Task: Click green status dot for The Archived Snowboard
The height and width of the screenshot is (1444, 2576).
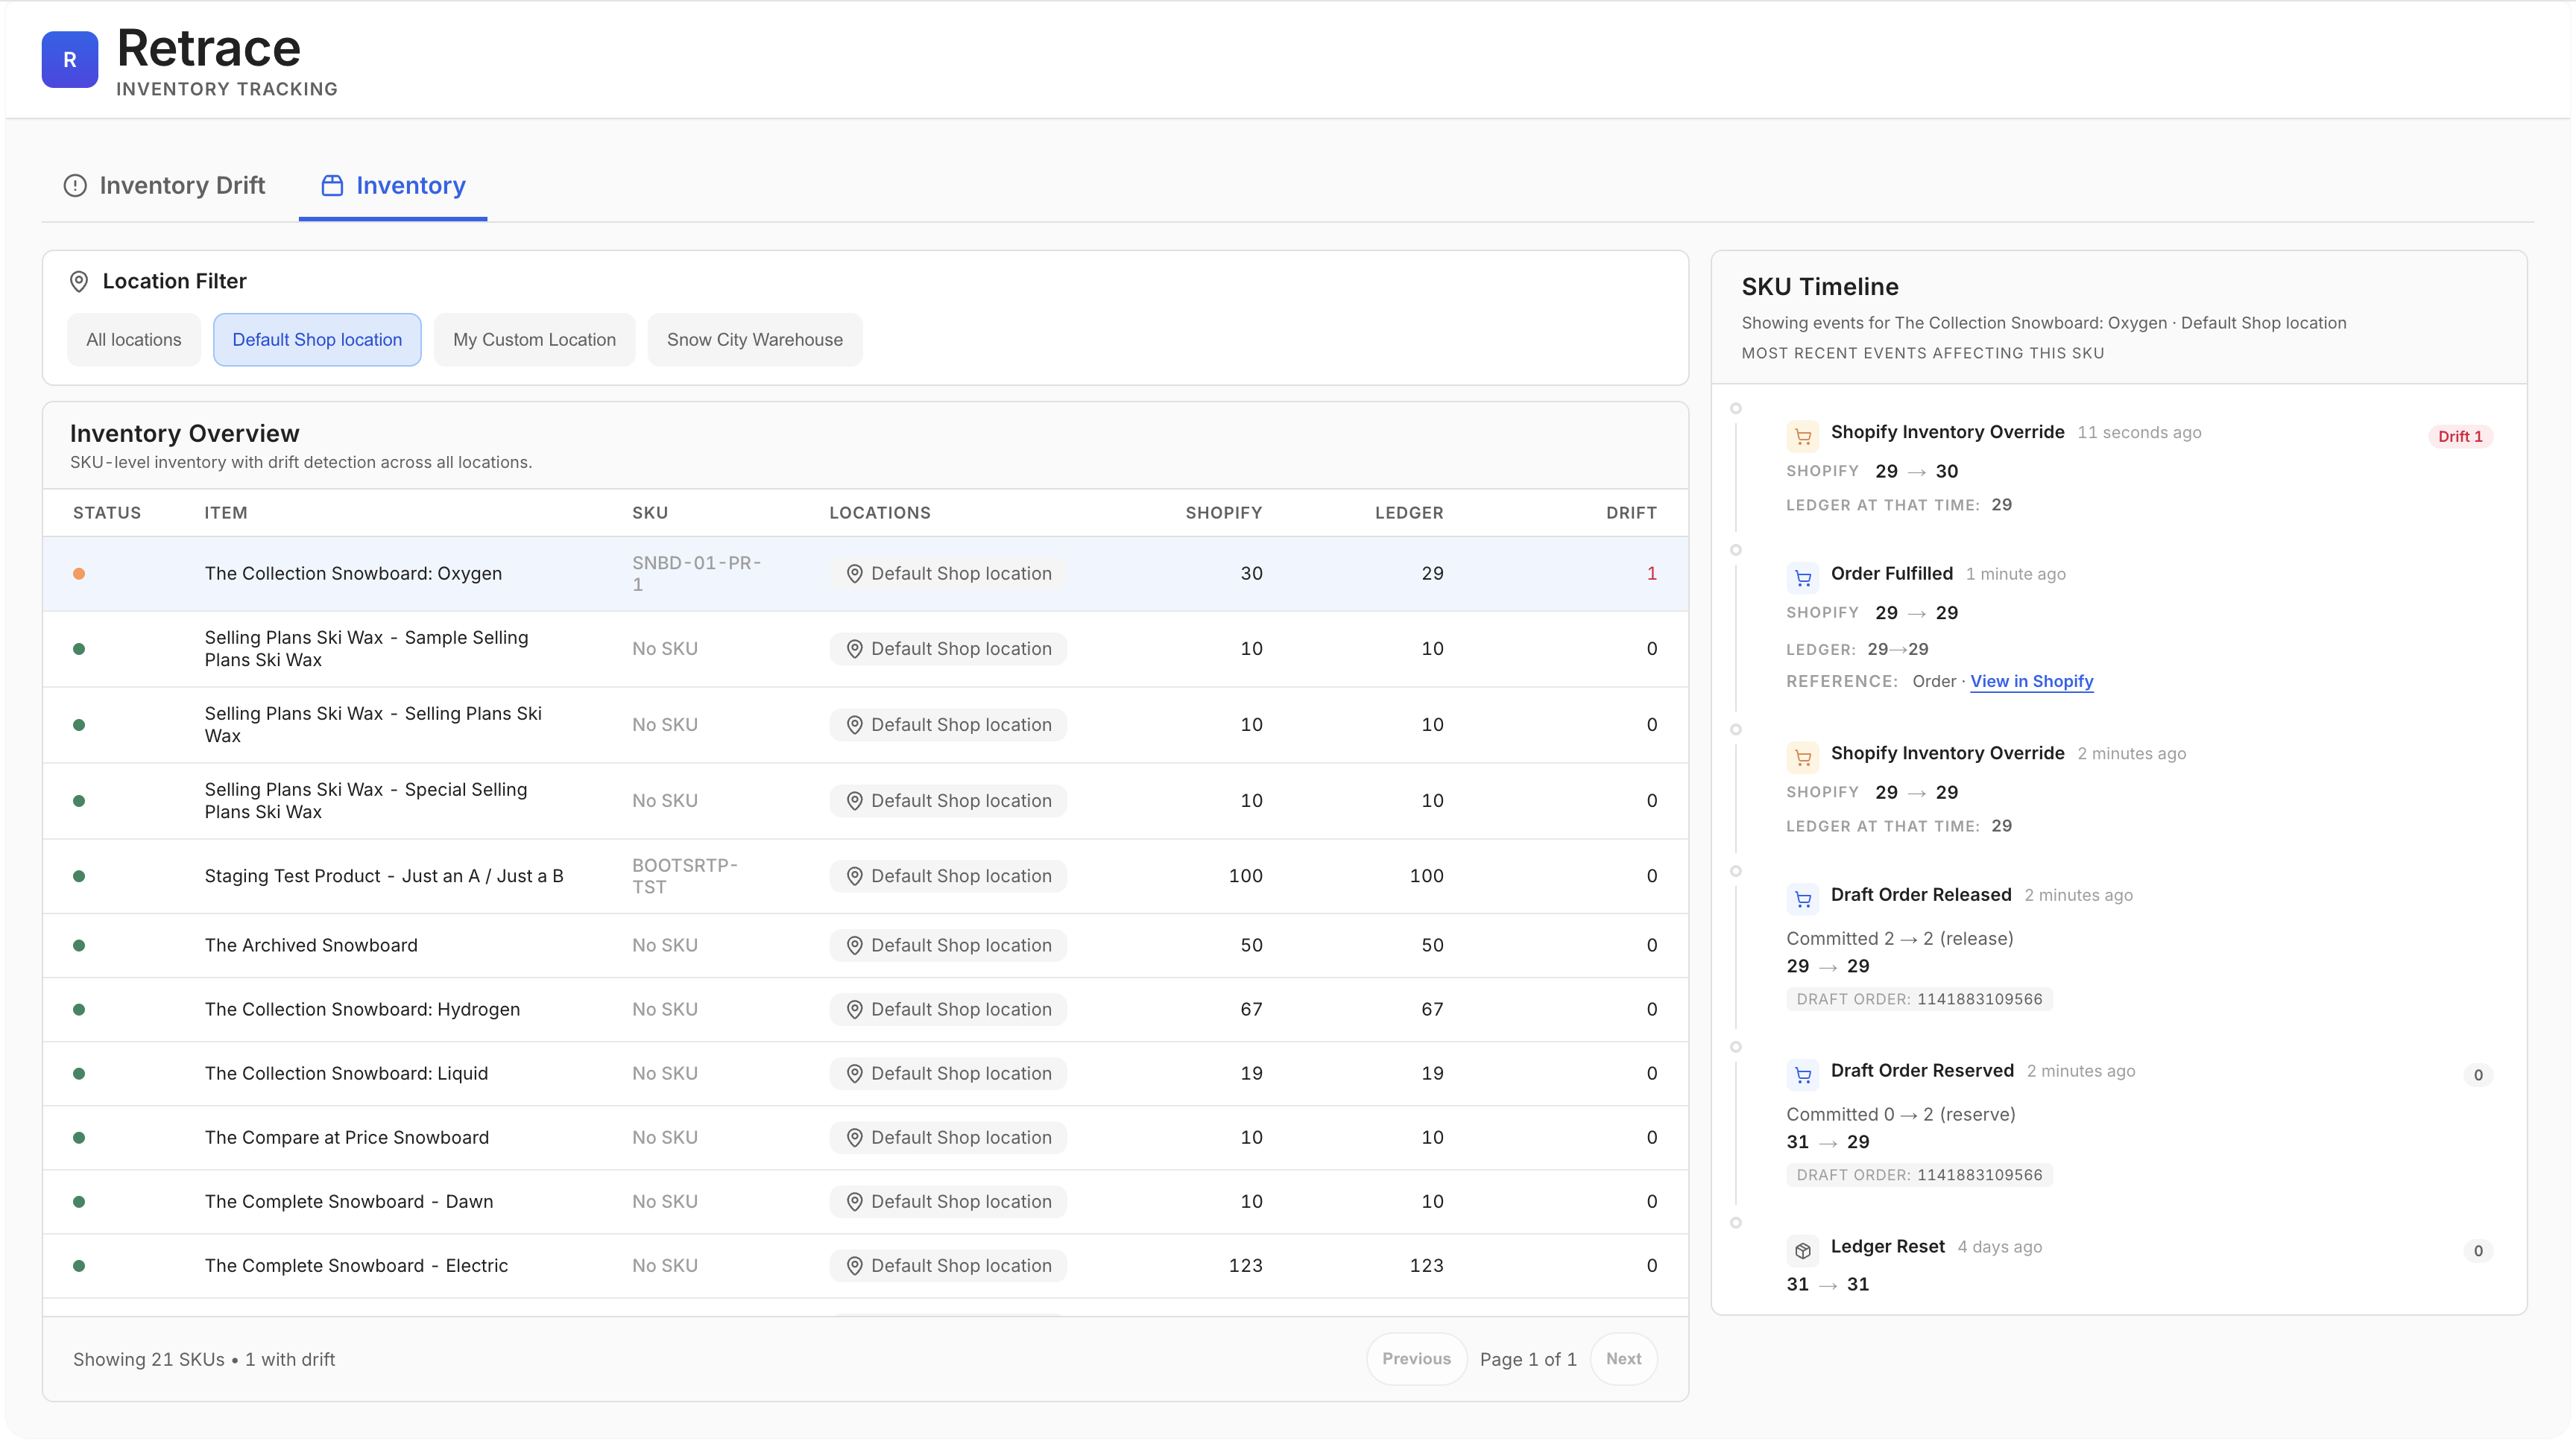Action: (x=79, y=946)
